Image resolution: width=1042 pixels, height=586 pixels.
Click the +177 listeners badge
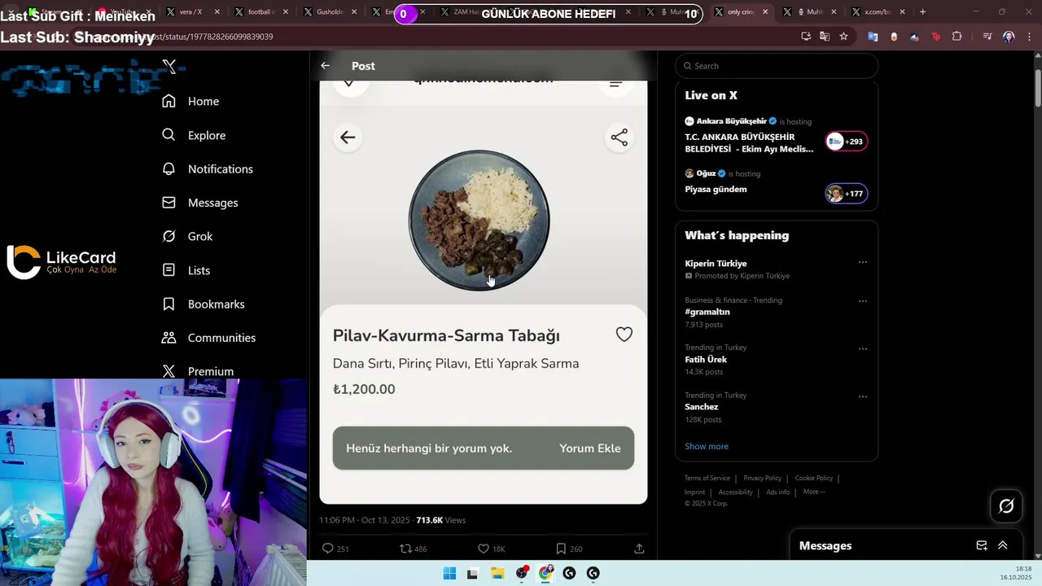point(847,194)
